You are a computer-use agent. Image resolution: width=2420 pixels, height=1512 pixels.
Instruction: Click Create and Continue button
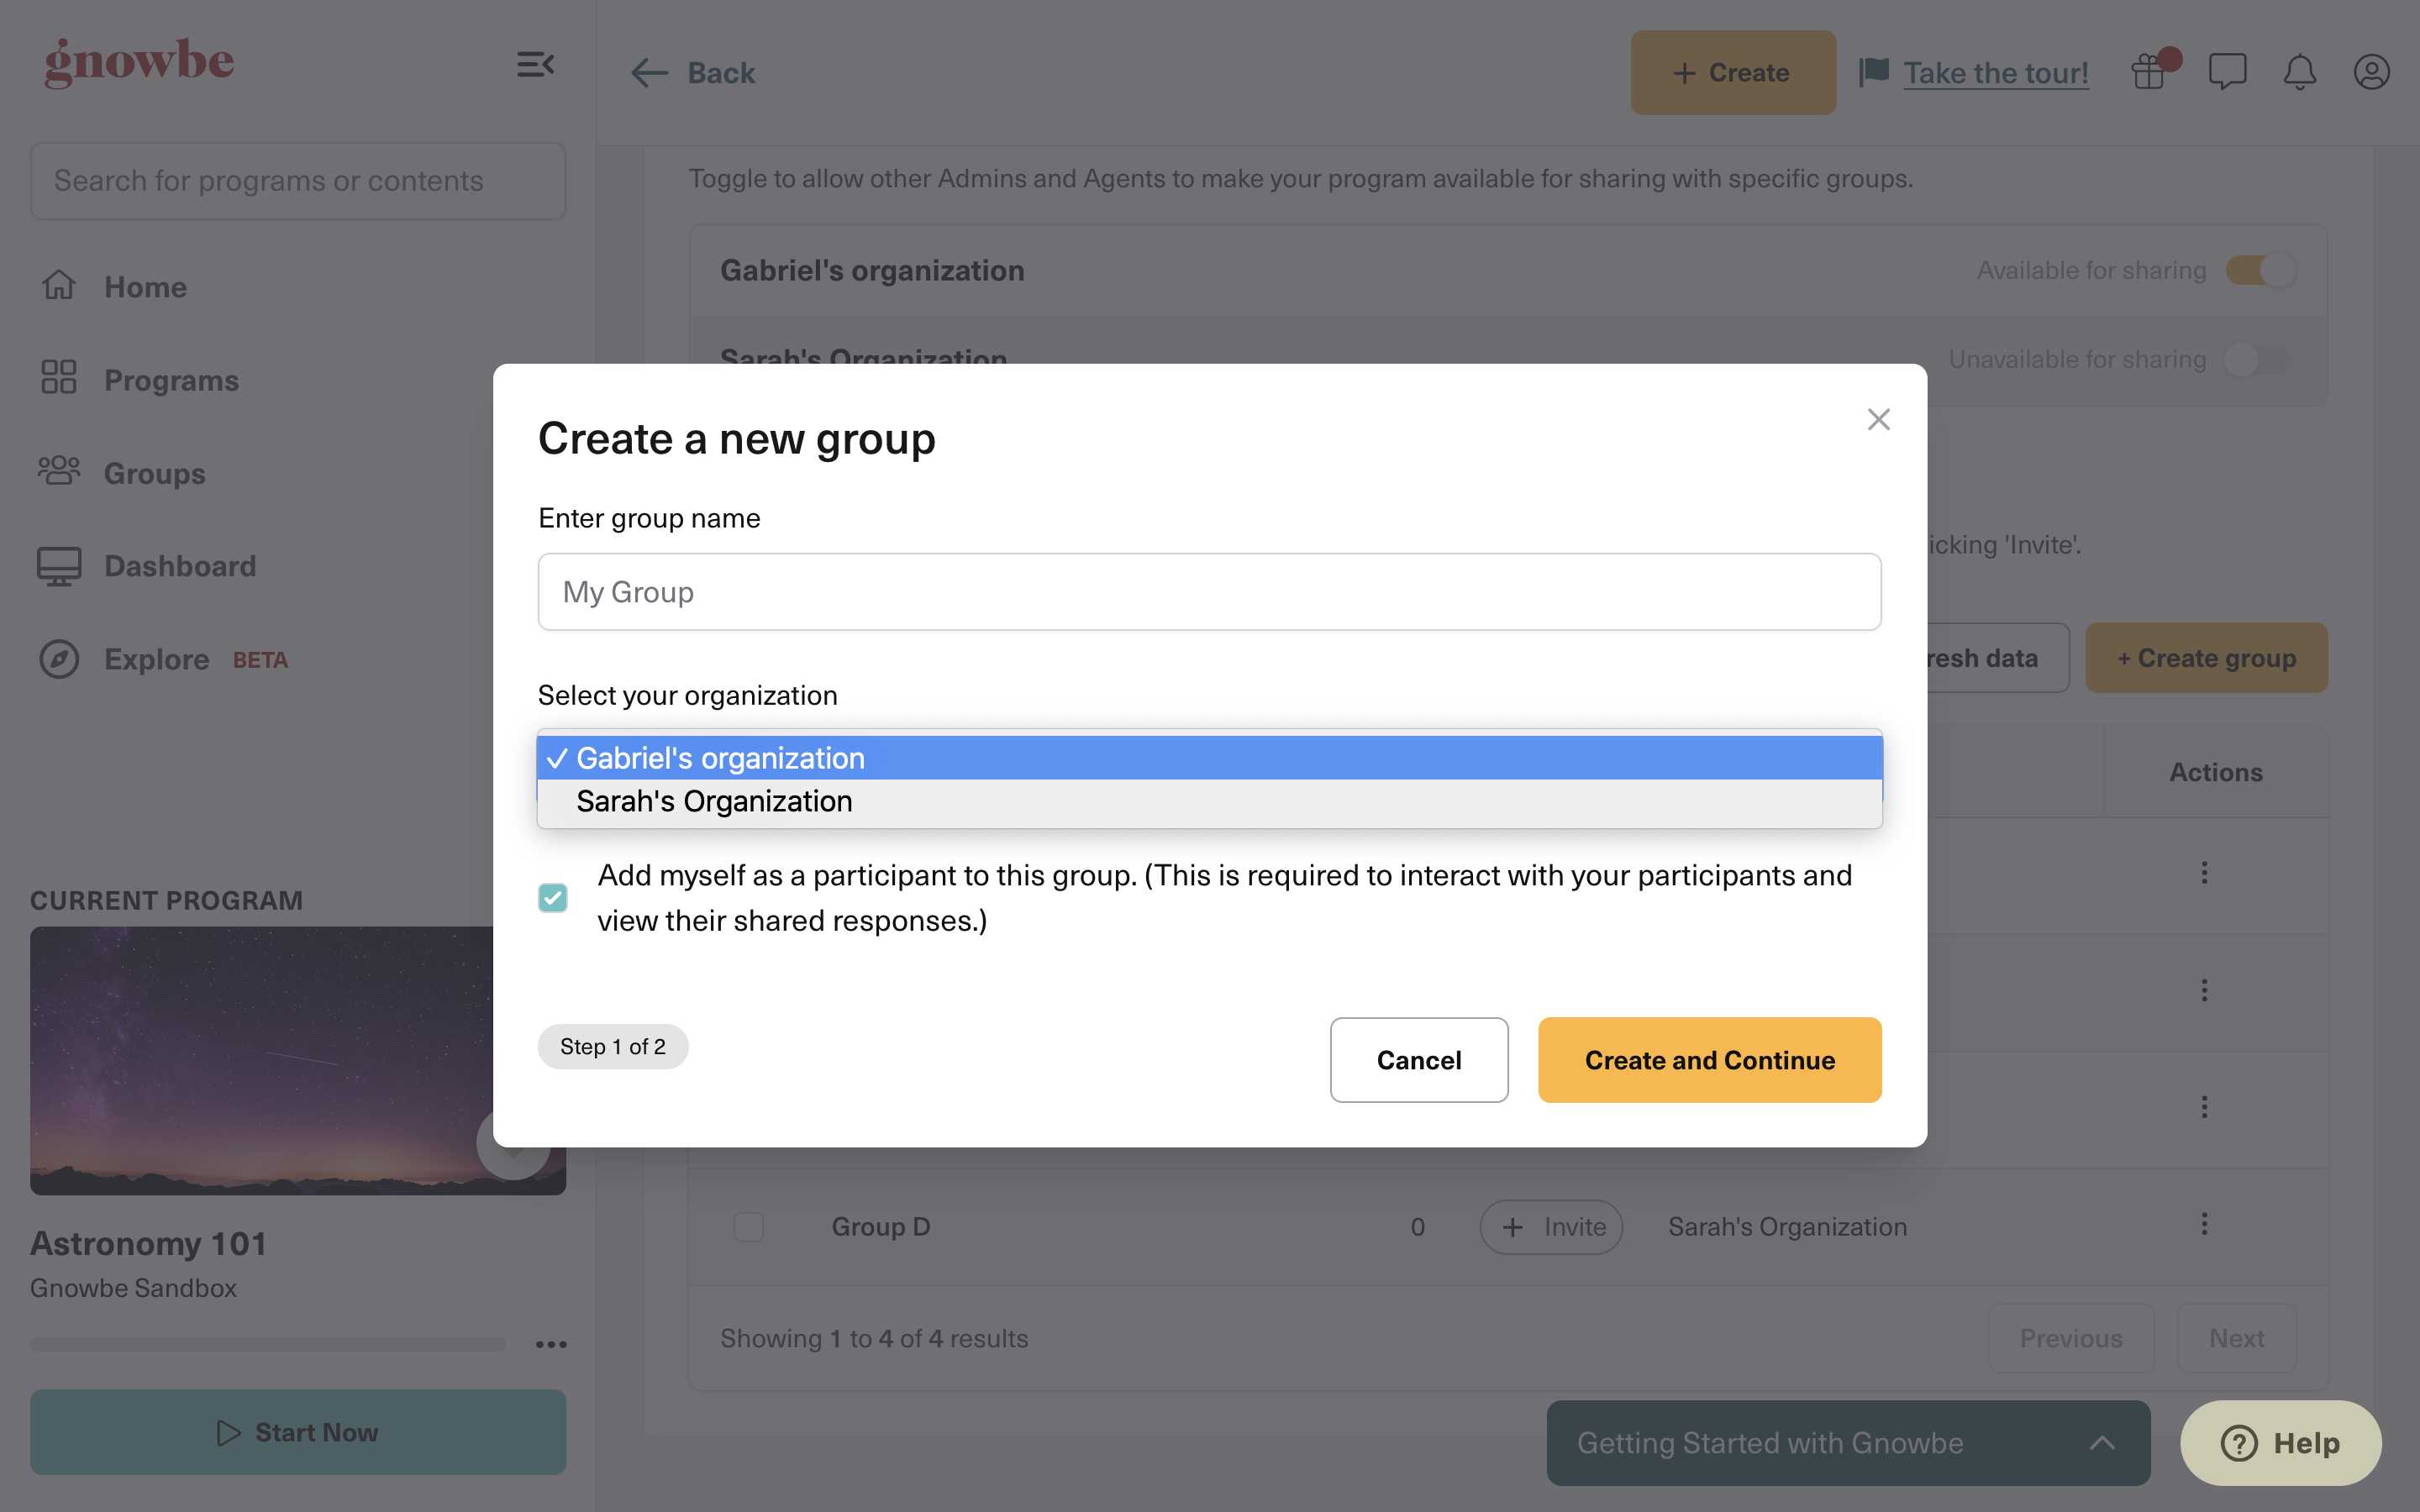click(1709, 1060)
